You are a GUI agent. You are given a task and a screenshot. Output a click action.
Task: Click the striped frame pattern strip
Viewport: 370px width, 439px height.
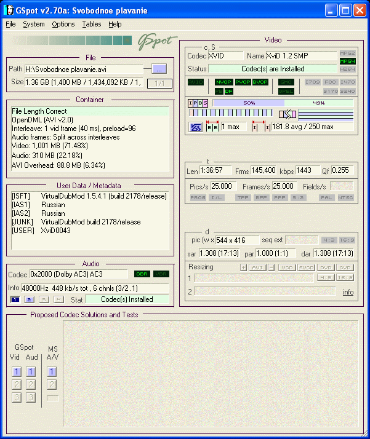point(231,113)
